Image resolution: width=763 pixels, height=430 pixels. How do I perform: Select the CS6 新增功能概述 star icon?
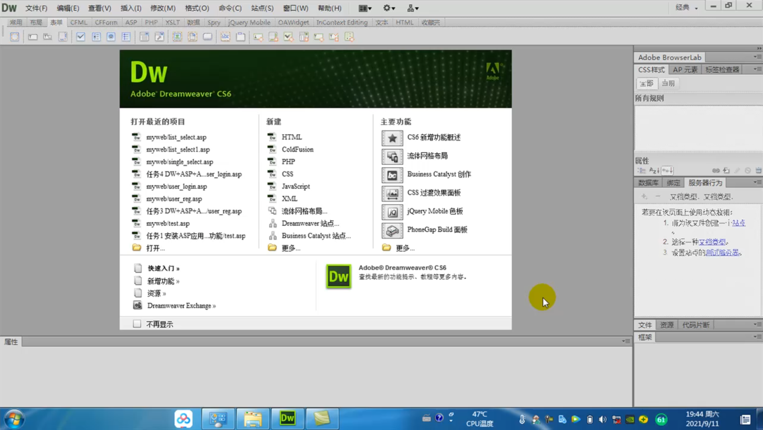coord(392,138)
